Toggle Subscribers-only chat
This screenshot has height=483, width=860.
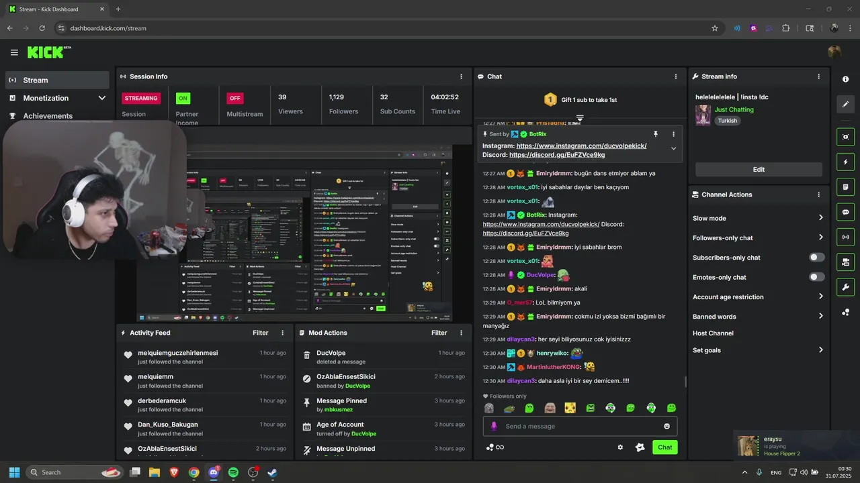pyautogui.click(x=816, y=258)
